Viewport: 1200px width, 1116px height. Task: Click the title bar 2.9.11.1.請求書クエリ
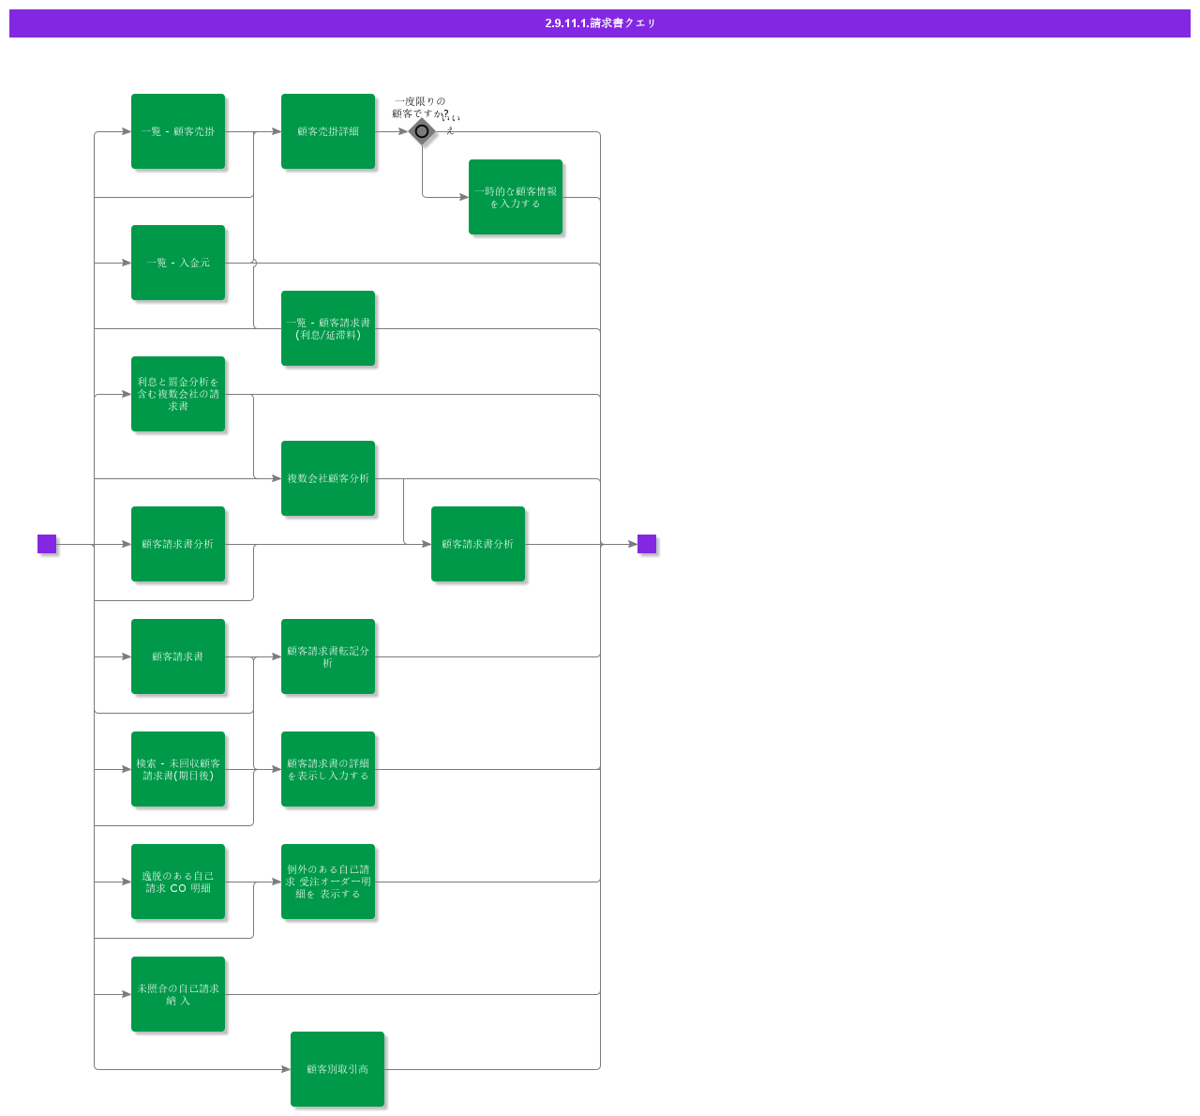coord(600,23)
